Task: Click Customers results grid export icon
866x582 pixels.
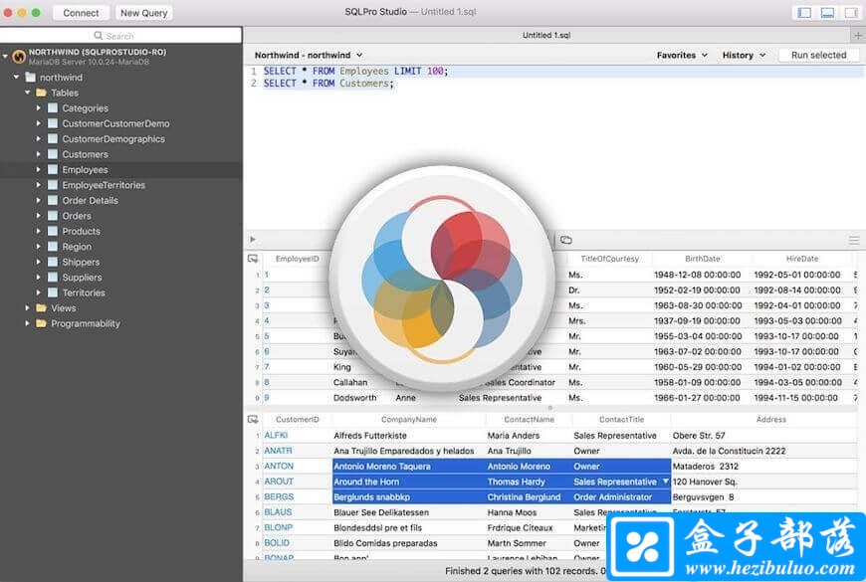Action: 253,420
